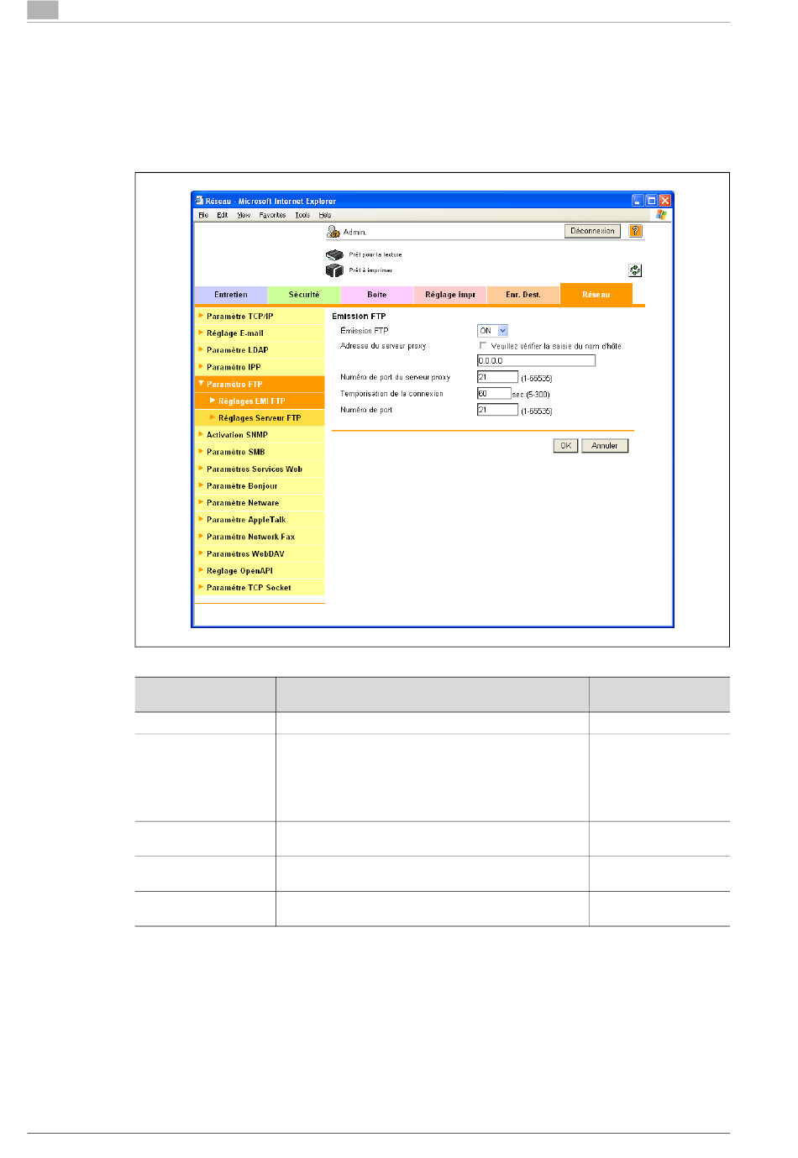Click the printer status icon
This screenshot has width=798, height=1158.
coord(334,270)
